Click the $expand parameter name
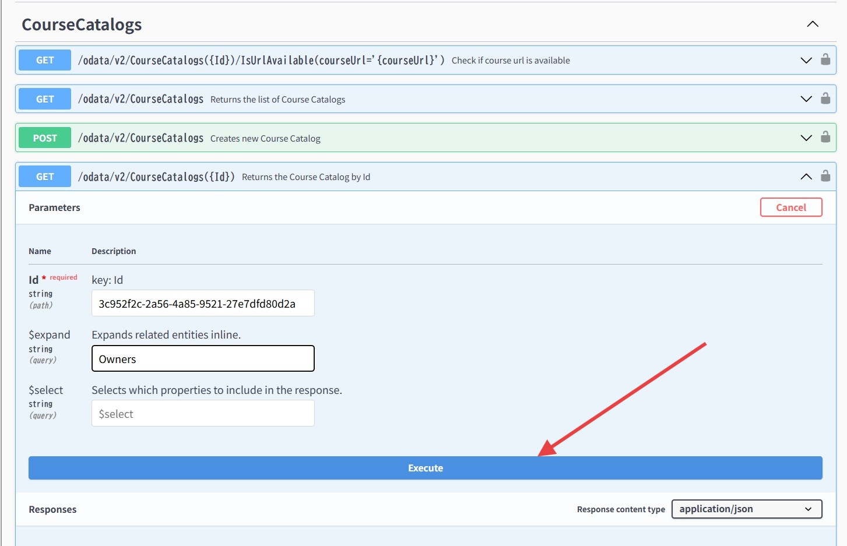This screenshot has height=546, width=847. (x=50, y=334)
